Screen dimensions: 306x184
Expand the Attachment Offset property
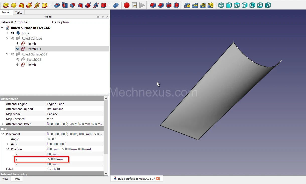(3, 124)
